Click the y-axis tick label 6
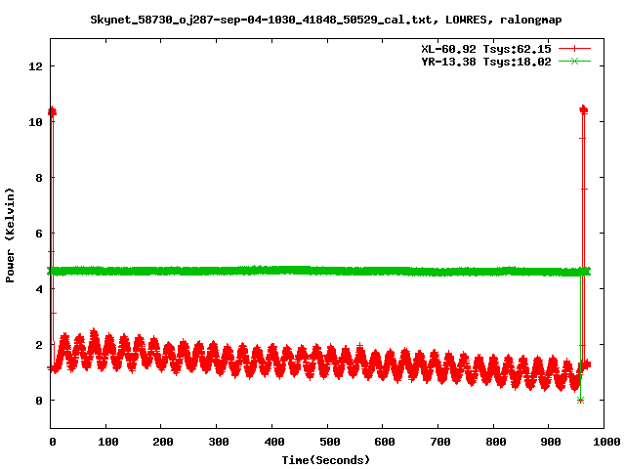625x469 pixels. [39, 234]
